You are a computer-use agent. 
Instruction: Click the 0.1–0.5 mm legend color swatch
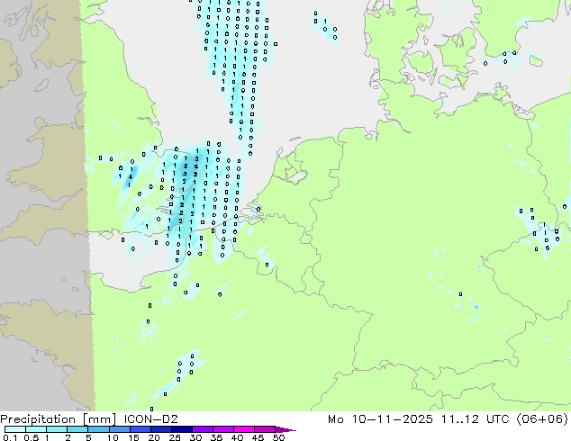(x=15, y=429)
